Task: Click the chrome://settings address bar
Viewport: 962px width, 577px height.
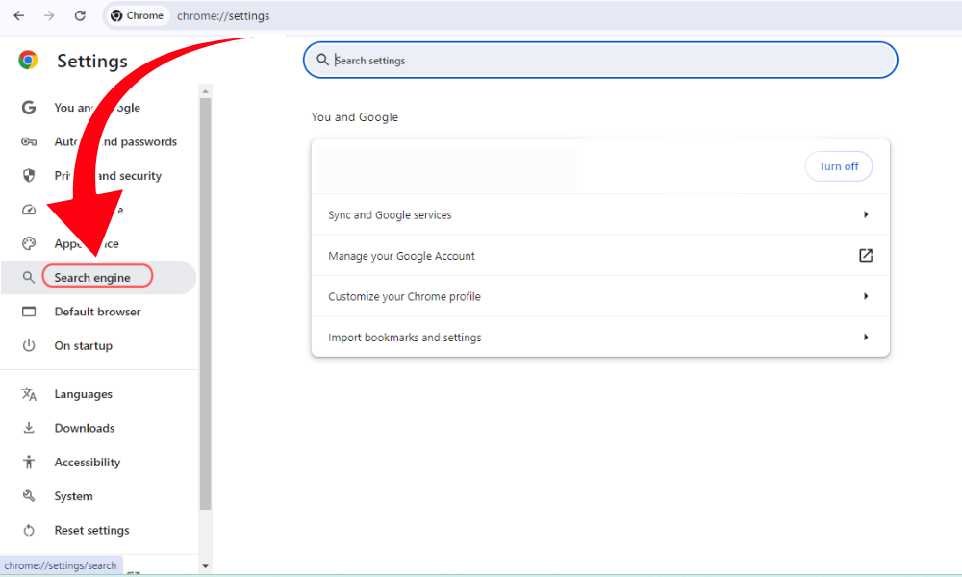Action: click(x=223, y=16)
